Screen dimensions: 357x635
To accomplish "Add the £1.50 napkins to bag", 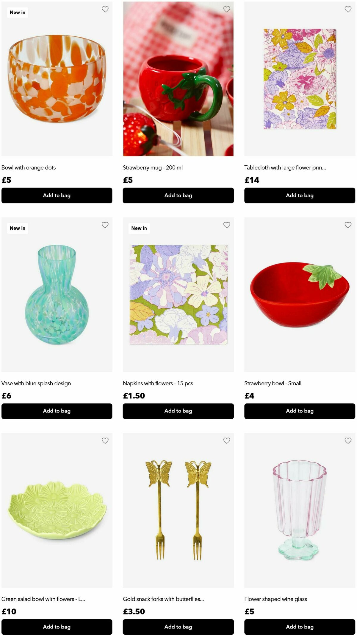I will [178, 411].
